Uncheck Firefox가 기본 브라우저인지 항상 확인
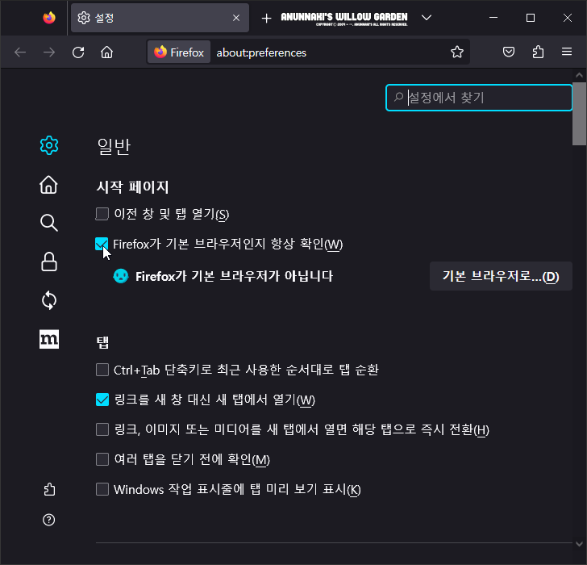Viewport: 587px width, 565px height. [x=102, y=244]
